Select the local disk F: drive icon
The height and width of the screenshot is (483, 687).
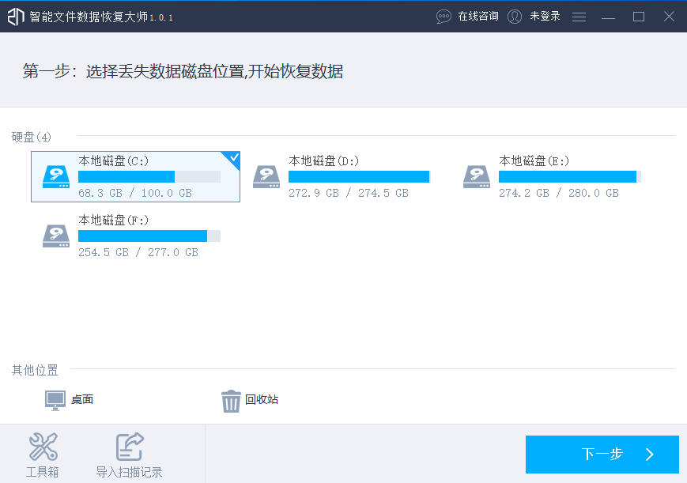56,236
